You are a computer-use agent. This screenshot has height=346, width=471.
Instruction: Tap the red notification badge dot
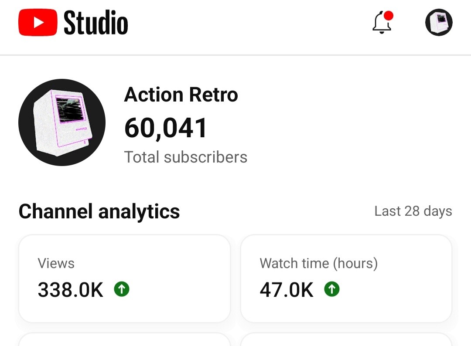click(x=389, y=16)
